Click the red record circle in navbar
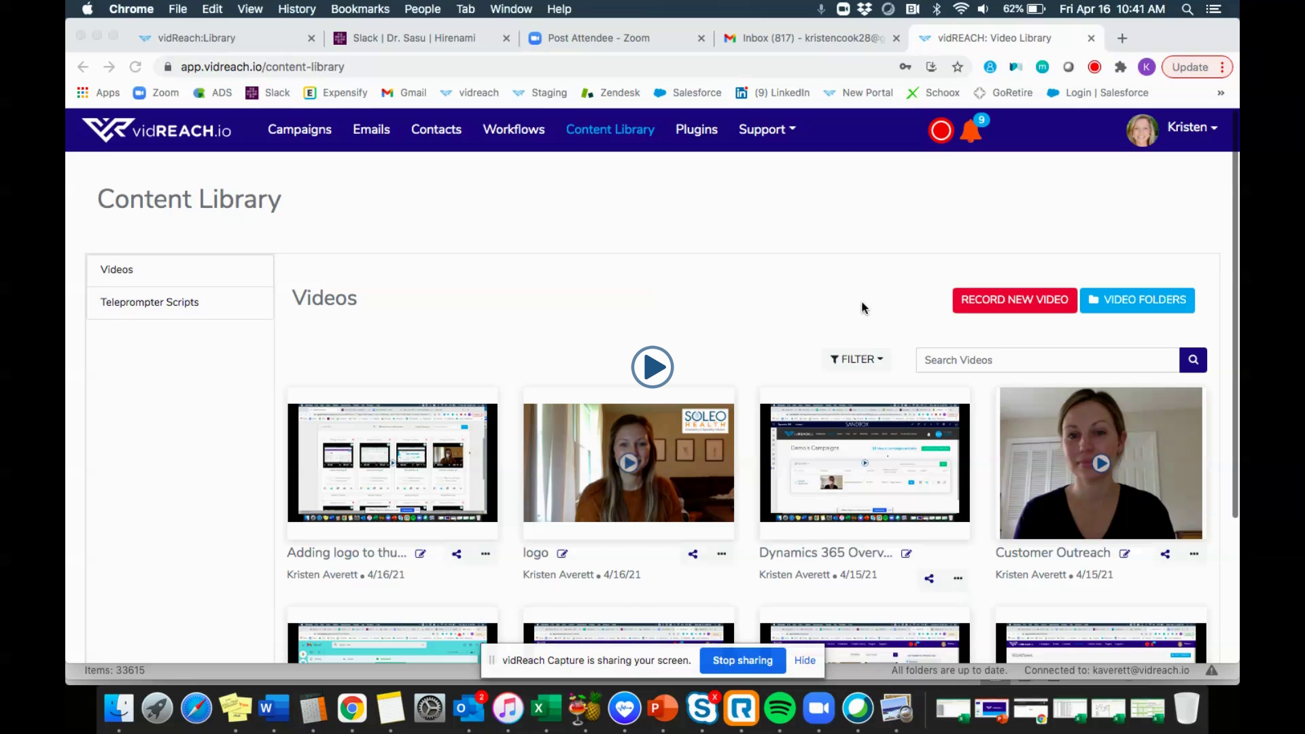1305x734 pixels. (x=941, y=130)
